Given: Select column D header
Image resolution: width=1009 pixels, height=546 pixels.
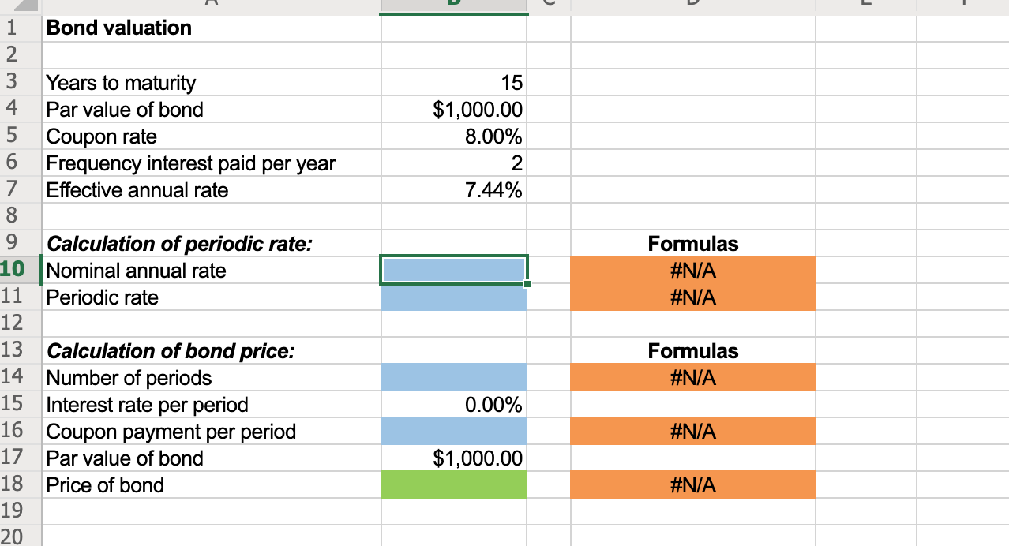Looking at the screenshot, I should click(x=692, y=5).
